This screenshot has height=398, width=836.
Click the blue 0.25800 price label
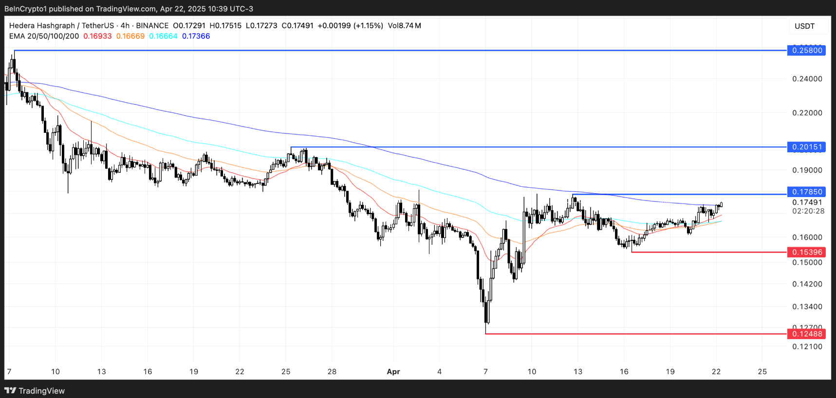click(806, 50)
